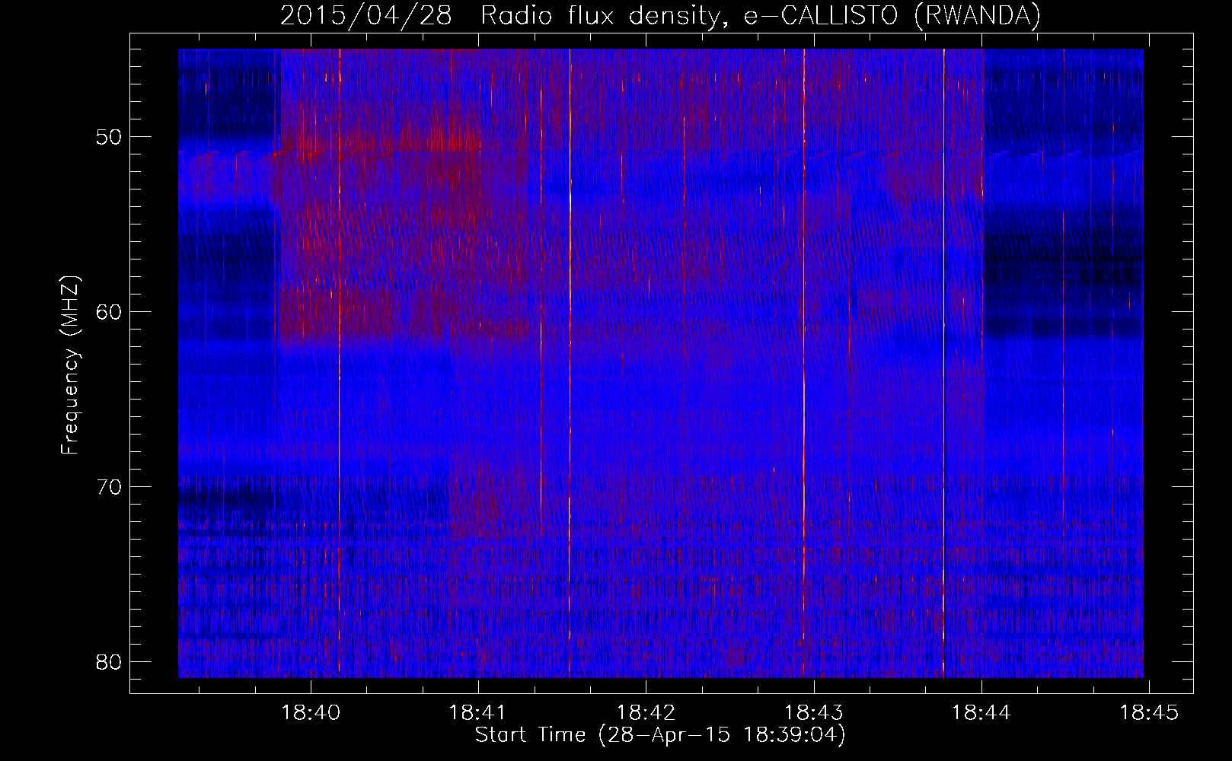Click the 'Start Time (28-Apr-15 18:39:04)' label

pyautogui.click(x=660, y=735)
